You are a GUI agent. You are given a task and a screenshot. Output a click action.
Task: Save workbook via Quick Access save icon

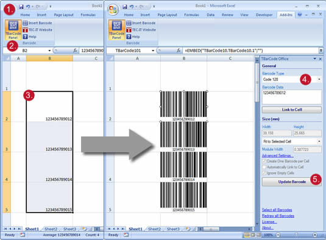click(x=124, y=7)
